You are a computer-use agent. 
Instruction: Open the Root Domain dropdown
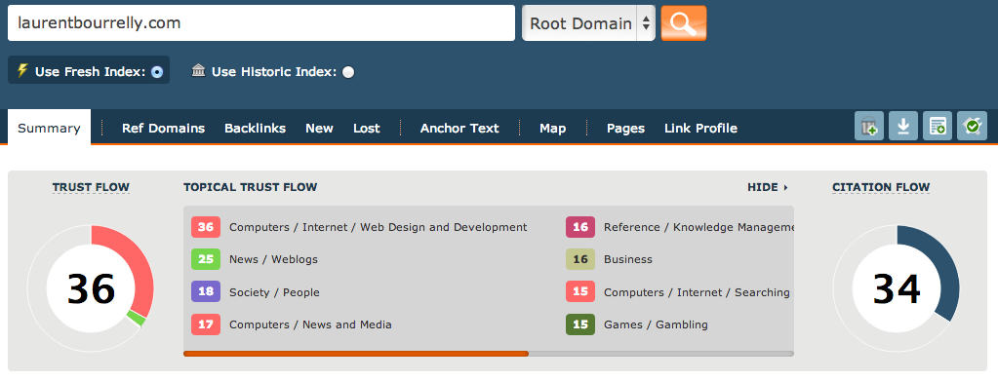pyautogui.click(x=588, y=23)
